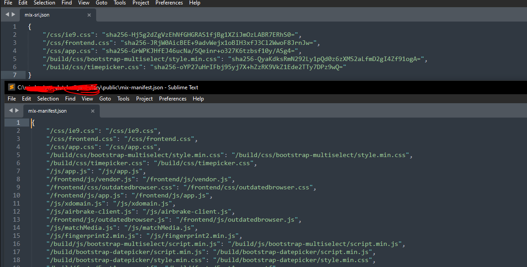Open the Help menu in the bottom window
Screen dimensions: 527x267
(x=198, y=98)
